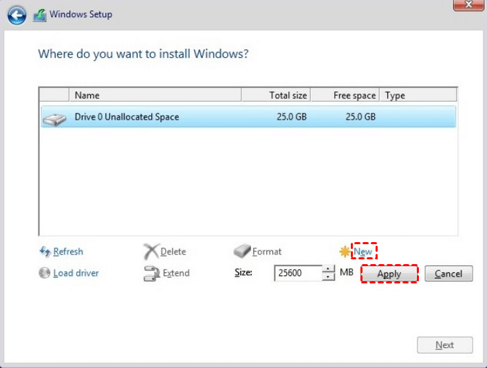Click the Load driver disc icon
Viewport: 487px width, 368px height.
pos(45,272)
